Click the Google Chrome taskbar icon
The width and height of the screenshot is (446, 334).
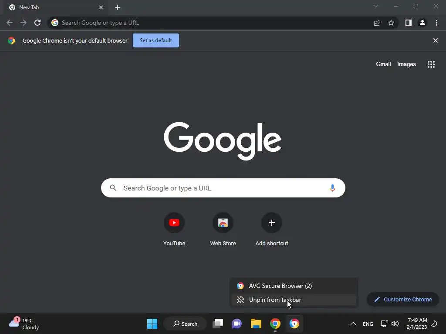275,324
